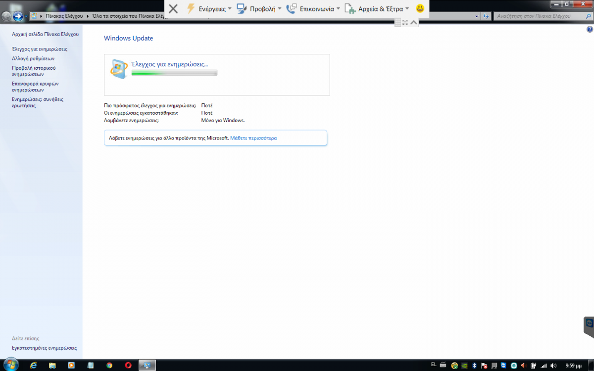Click the active Control Panel taskbar button
The height and width of the screenshot is (371, 594).
[x=147, y=365]
